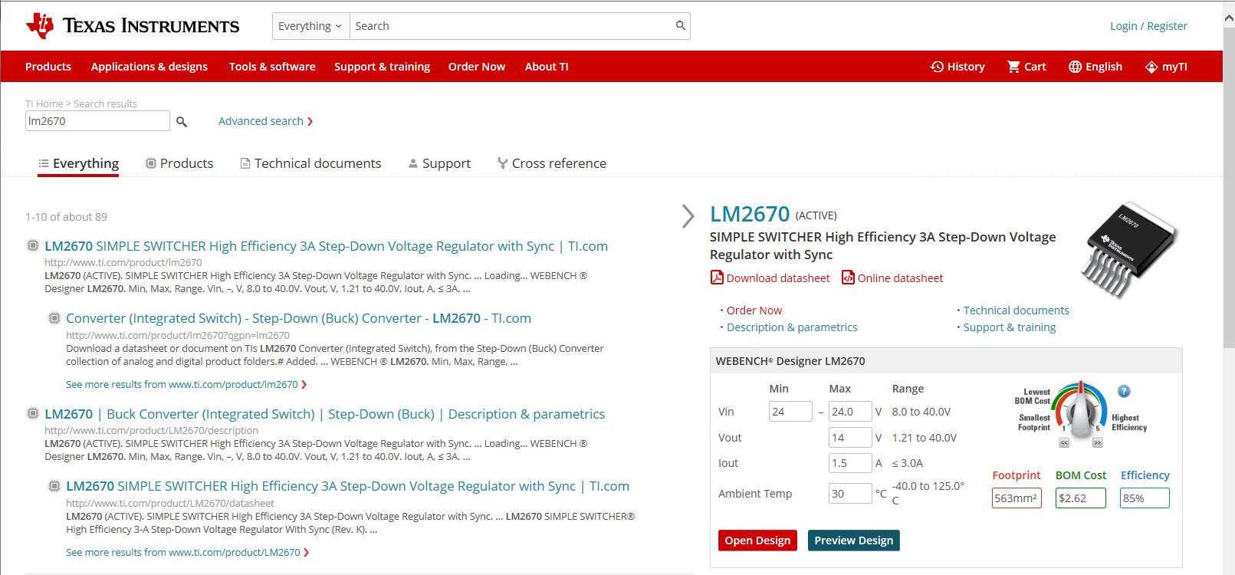Click the Support & training link in the product panel

click(x=1010, y=327)
